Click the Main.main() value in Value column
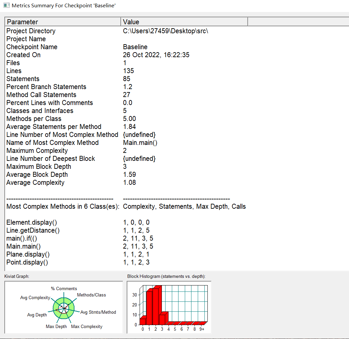349x339 pixels. click(140, 143)
